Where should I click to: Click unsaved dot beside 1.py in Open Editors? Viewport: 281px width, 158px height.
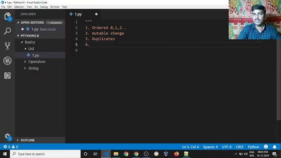pyautogui.click(x=22, y=29)
